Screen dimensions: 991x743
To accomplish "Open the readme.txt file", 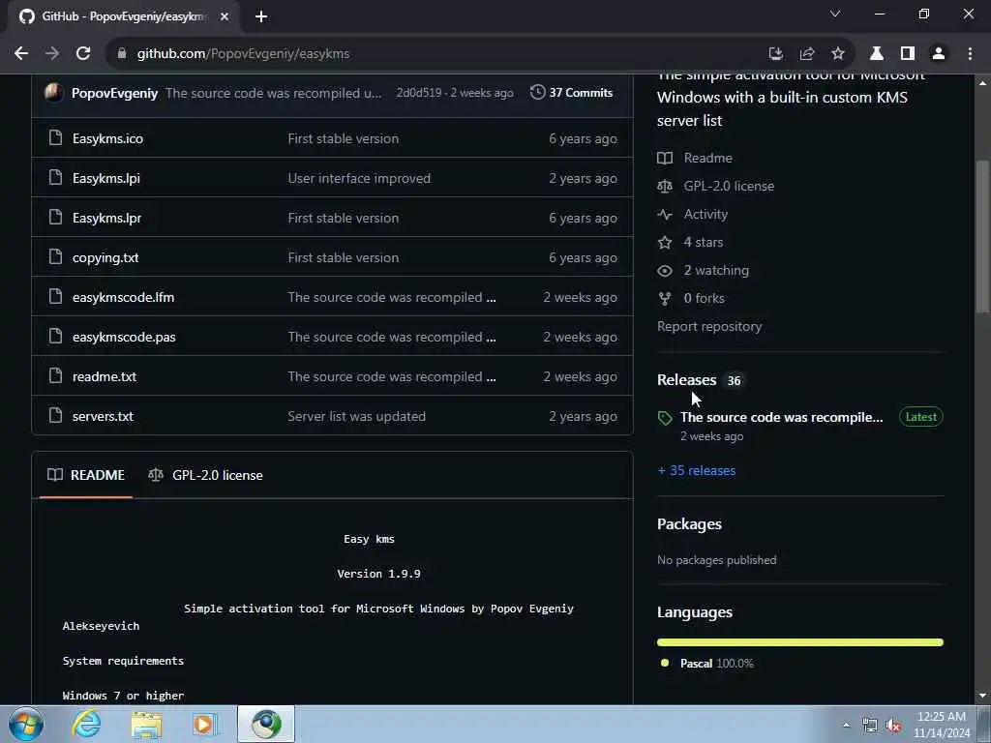I will tap(105, 376).
